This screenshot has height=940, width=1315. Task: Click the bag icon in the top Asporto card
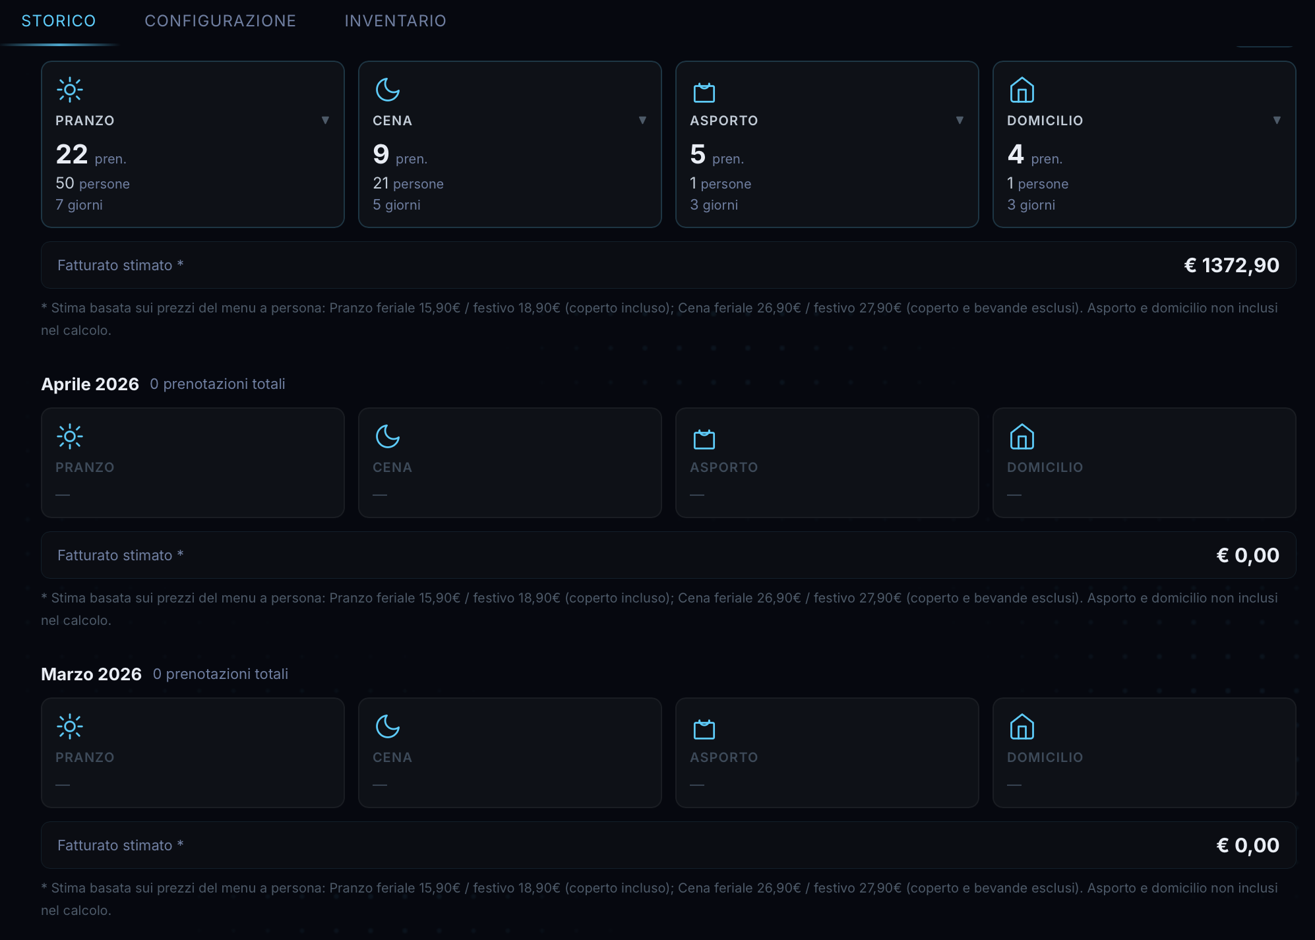(x=704, y=92)
